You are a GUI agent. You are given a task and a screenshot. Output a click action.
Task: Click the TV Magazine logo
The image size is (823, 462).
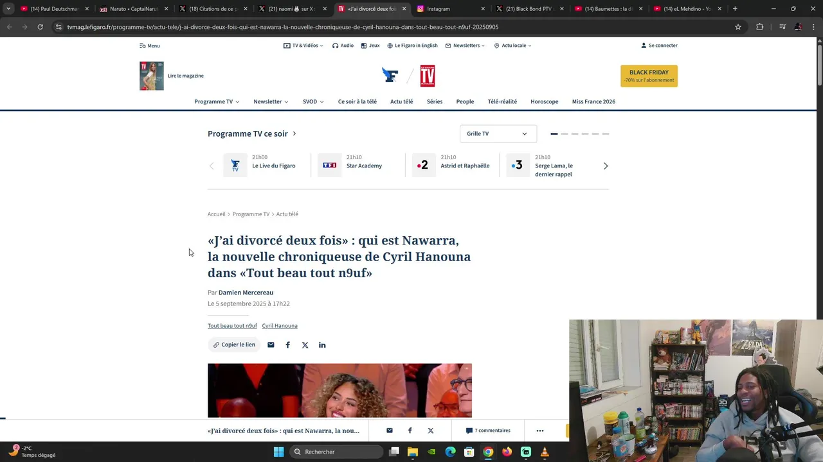pyautogui.click(x=428, y=76)
